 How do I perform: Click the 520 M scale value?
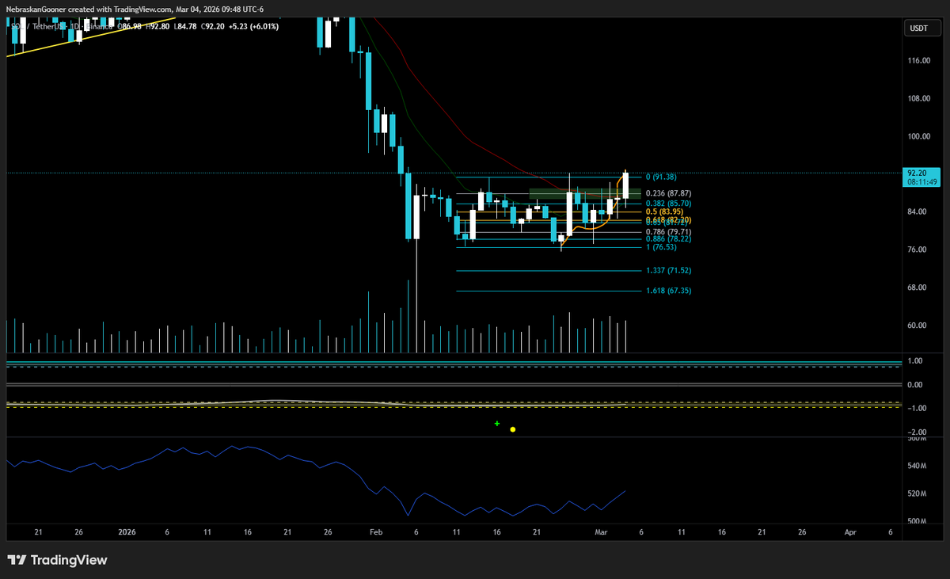pyautogui.click(x=918, y=493)
